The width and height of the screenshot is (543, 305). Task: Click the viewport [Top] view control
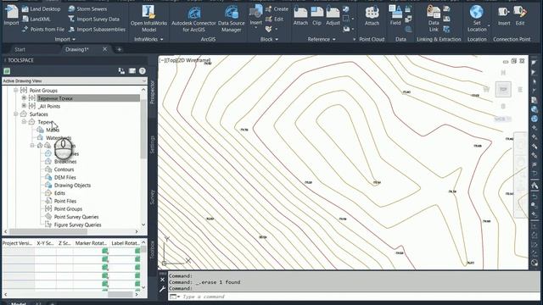171,60
